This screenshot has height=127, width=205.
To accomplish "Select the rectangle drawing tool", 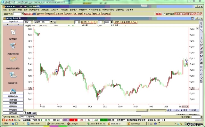I will 201,71.
